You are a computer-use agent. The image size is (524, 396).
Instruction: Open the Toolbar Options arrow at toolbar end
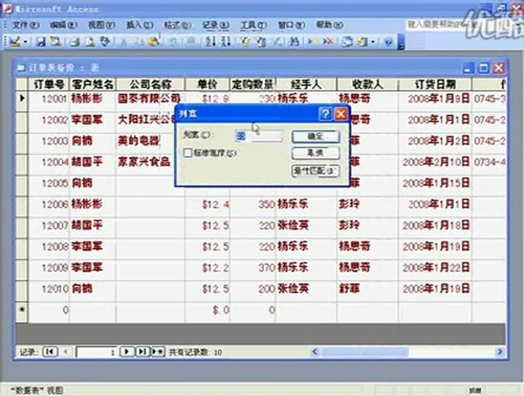(401, 43)
